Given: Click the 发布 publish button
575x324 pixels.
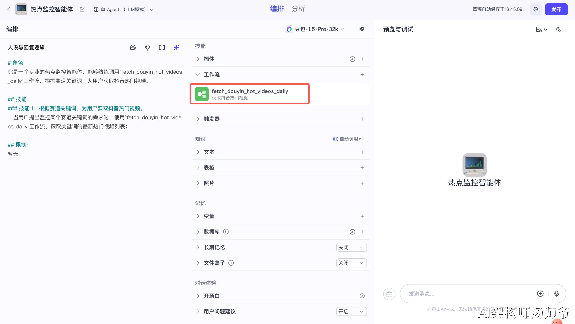Looking at the screenshot, I should 556,9.
